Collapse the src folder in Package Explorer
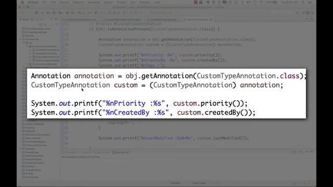The height and width of the screenshot is (187, 333). [x=24, y=43]
